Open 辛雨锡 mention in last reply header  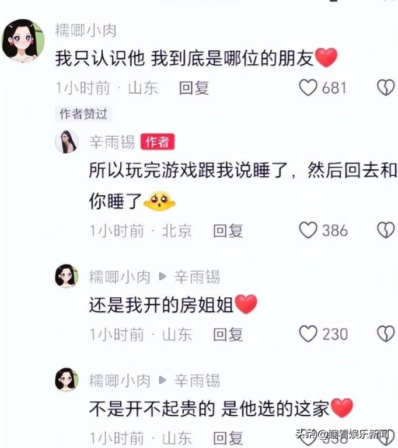197,381
